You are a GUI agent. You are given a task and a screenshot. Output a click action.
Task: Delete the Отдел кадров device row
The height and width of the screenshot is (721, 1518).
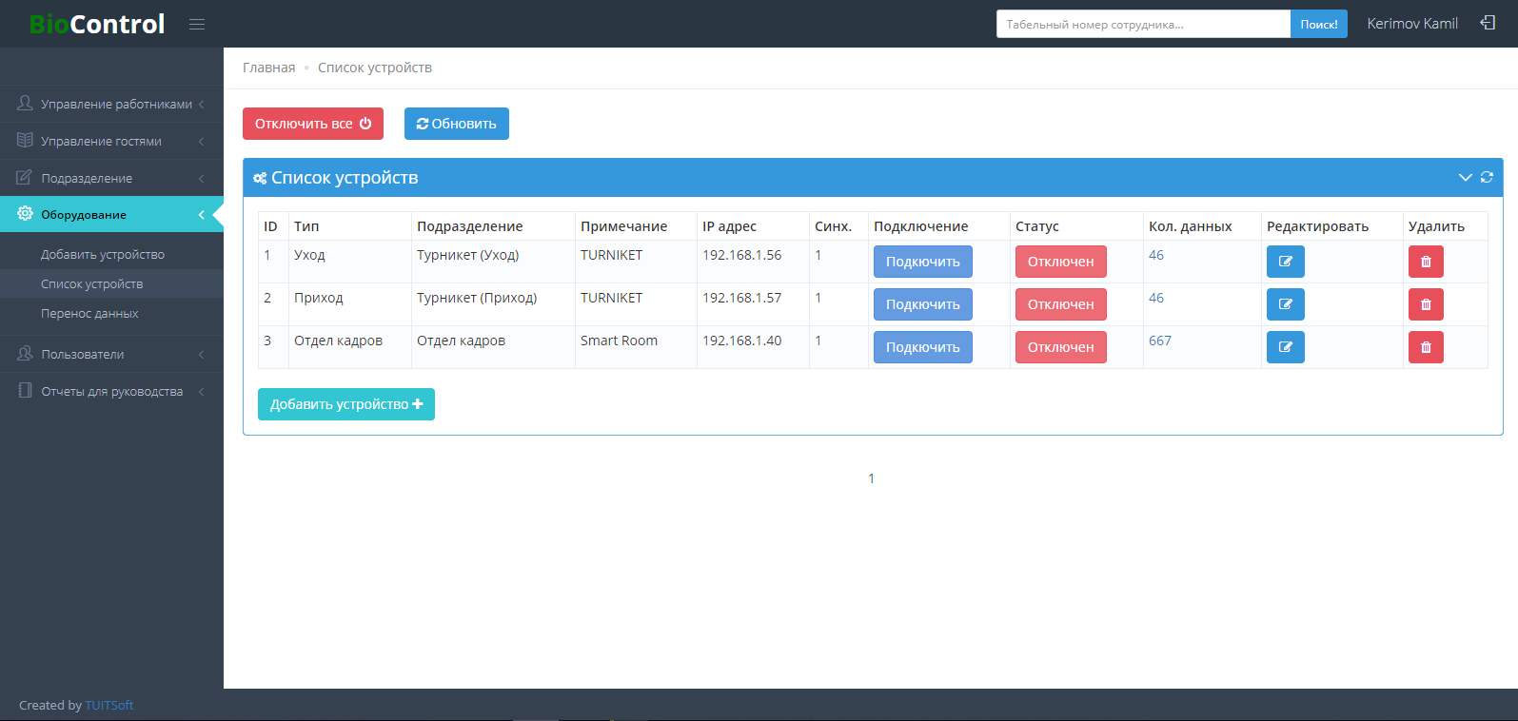(x=1425, y=347)
